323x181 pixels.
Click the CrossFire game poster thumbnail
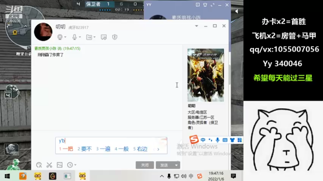tap(206, 75)
